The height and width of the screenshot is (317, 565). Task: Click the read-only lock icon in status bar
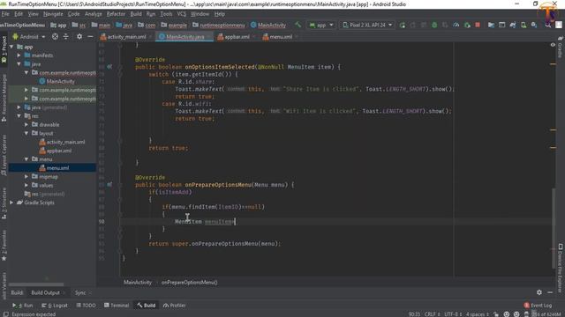pyautogui.click(x=496, y=314)
